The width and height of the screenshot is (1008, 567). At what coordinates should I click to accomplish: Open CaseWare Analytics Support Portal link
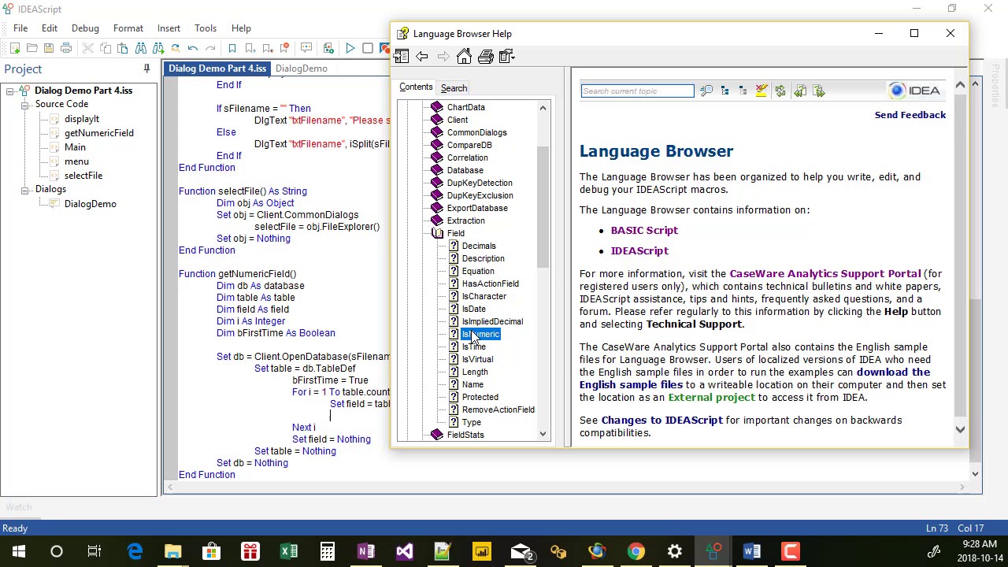pos(825,274)
